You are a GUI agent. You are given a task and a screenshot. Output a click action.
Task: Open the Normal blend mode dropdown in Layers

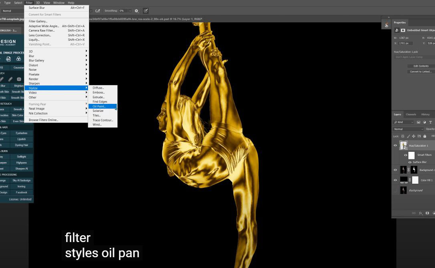coord(409,129)
